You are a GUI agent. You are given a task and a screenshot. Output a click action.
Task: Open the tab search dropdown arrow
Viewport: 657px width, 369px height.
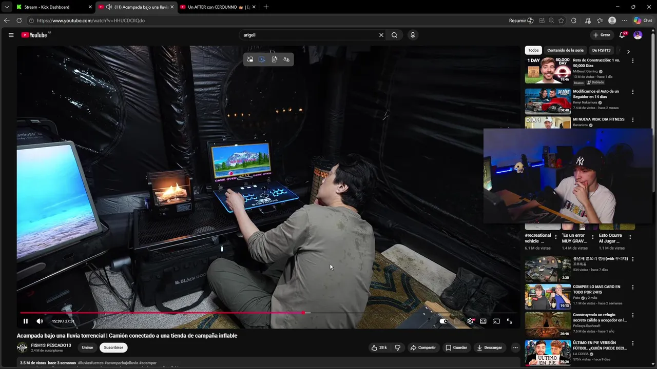(x=6, y=7)
